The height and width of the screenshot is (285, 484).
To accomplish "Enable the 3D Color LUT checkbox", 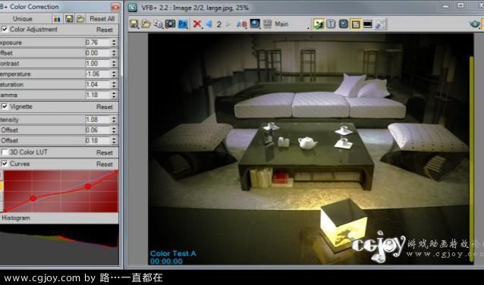I will click(5, 152).
